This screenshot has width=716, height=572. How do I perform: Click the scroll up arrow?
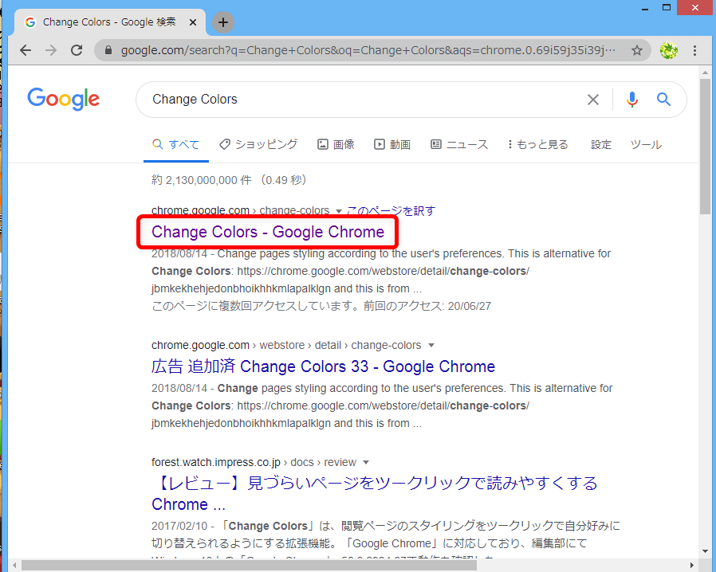tap(705, 72)
